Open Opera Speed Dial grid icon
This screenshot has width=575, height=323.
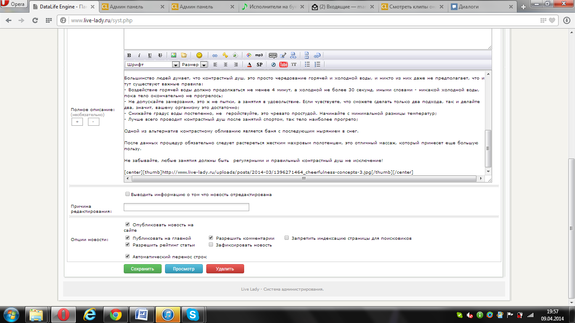[x=49, y=20]
